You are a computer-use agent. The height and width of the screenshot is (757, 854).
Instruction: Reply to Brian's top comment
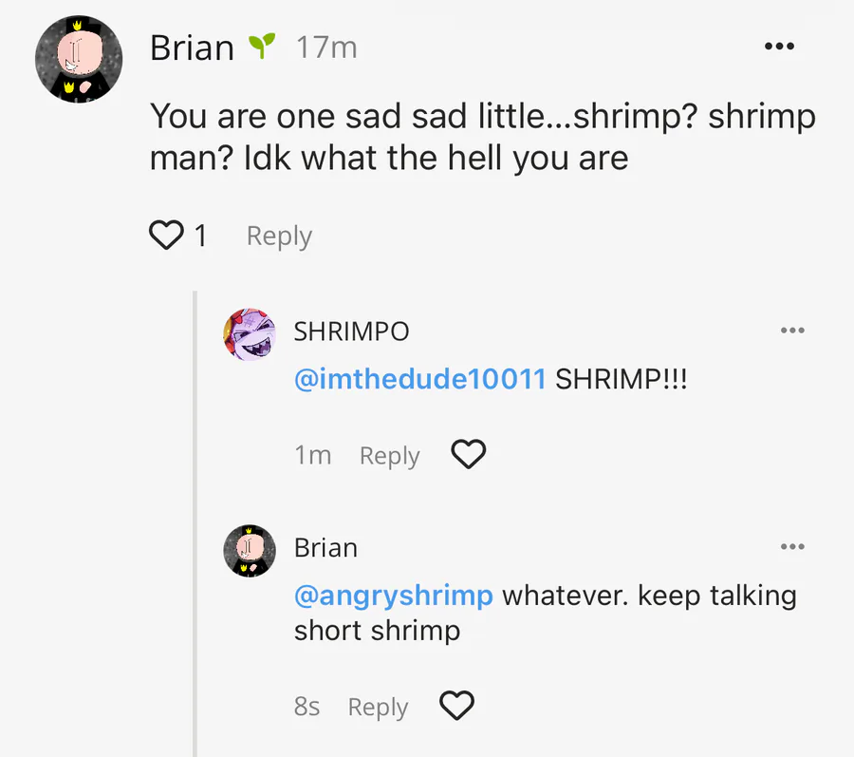(x=279, y=236)
